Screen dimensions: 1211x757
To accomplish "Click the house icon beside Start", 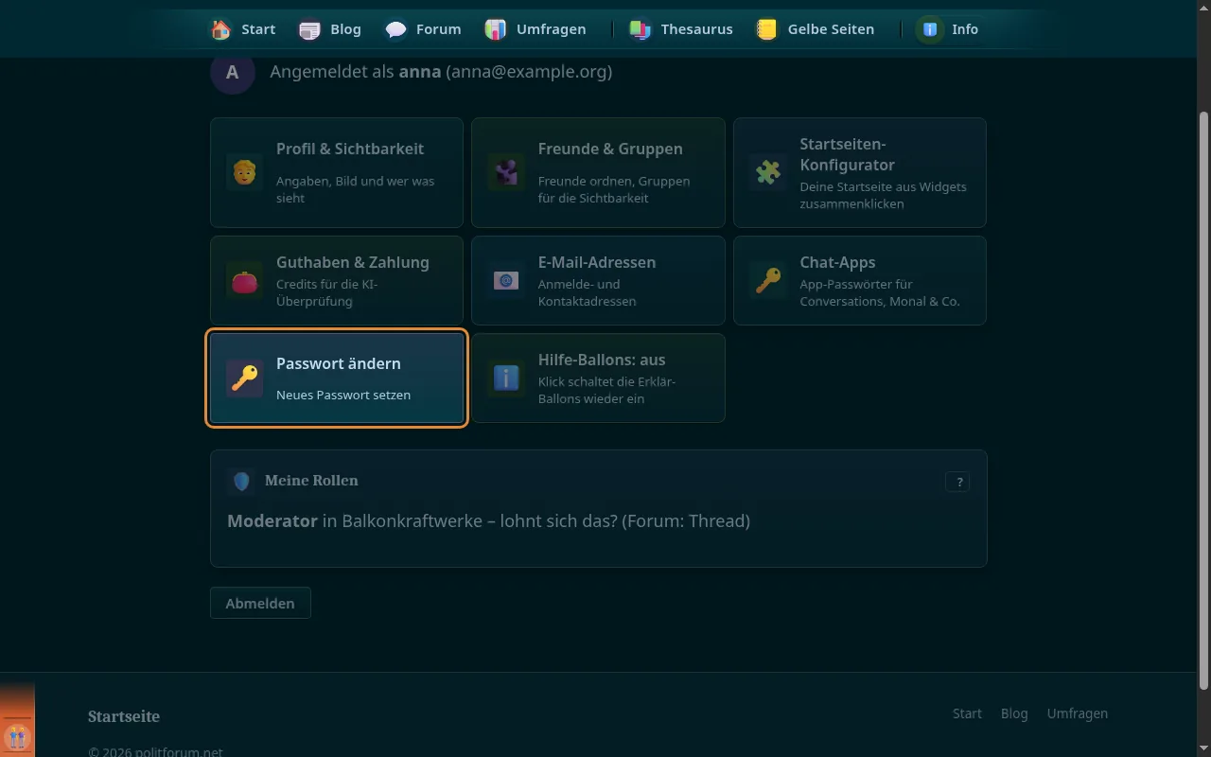I will click(x=221, y=29).
